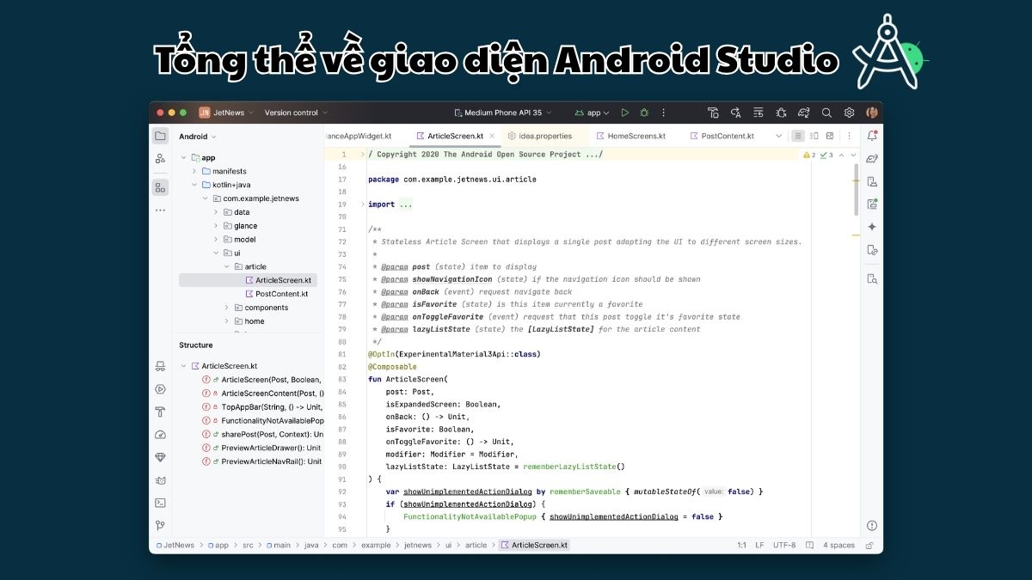Toggle the Structure tool window icon

160,187
